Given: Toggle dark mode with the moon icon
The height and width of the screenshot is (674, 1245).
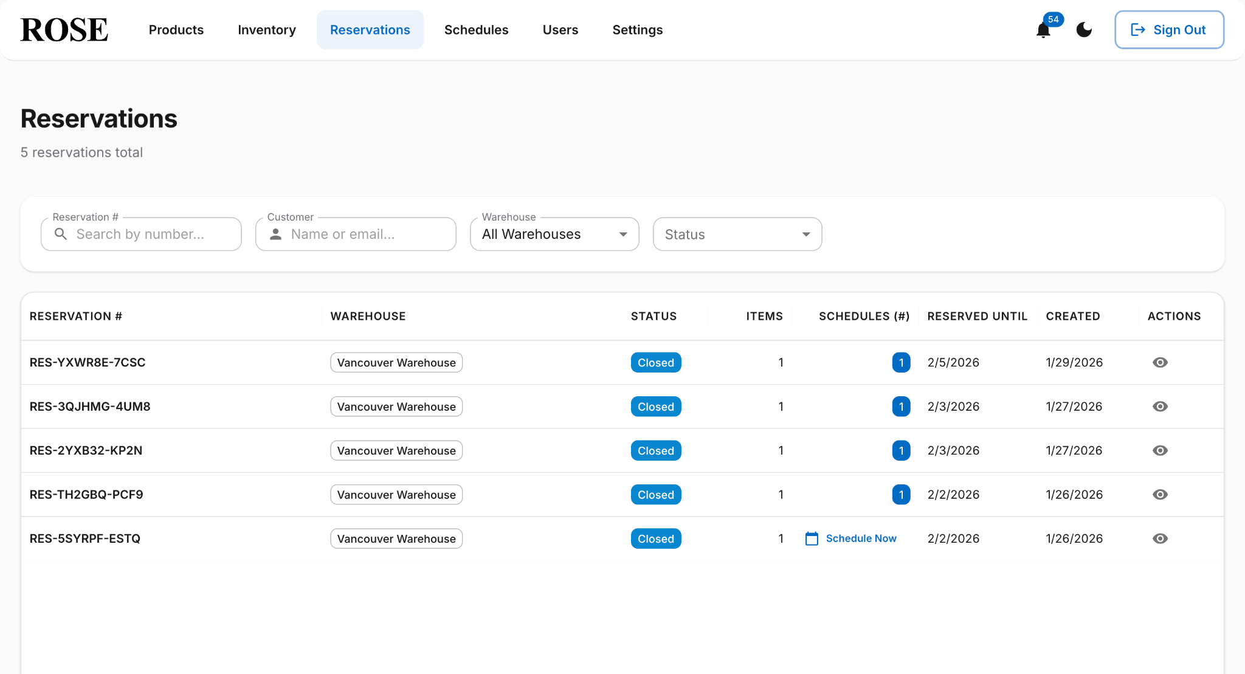Looking at the screenshot, I should point(1083,29).
